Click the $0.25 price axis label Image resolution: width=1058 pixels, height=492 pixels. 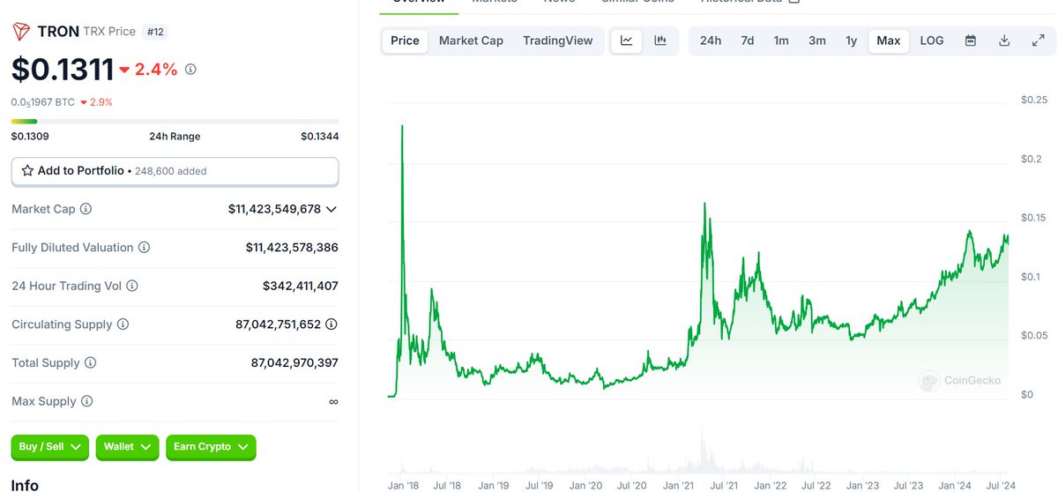(1033, 100)
